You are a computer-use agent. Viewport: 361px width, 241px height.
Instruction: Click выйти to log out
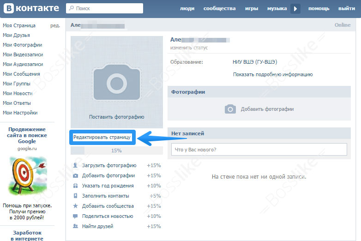[347, 8]
